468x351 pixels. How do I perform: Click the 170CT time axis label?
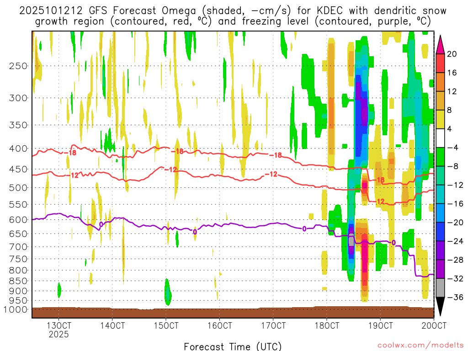273,325
